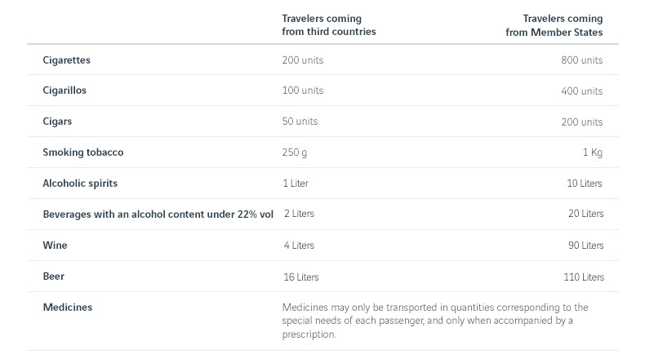
Task: Select the Wine row label
Action: (55, 245)
